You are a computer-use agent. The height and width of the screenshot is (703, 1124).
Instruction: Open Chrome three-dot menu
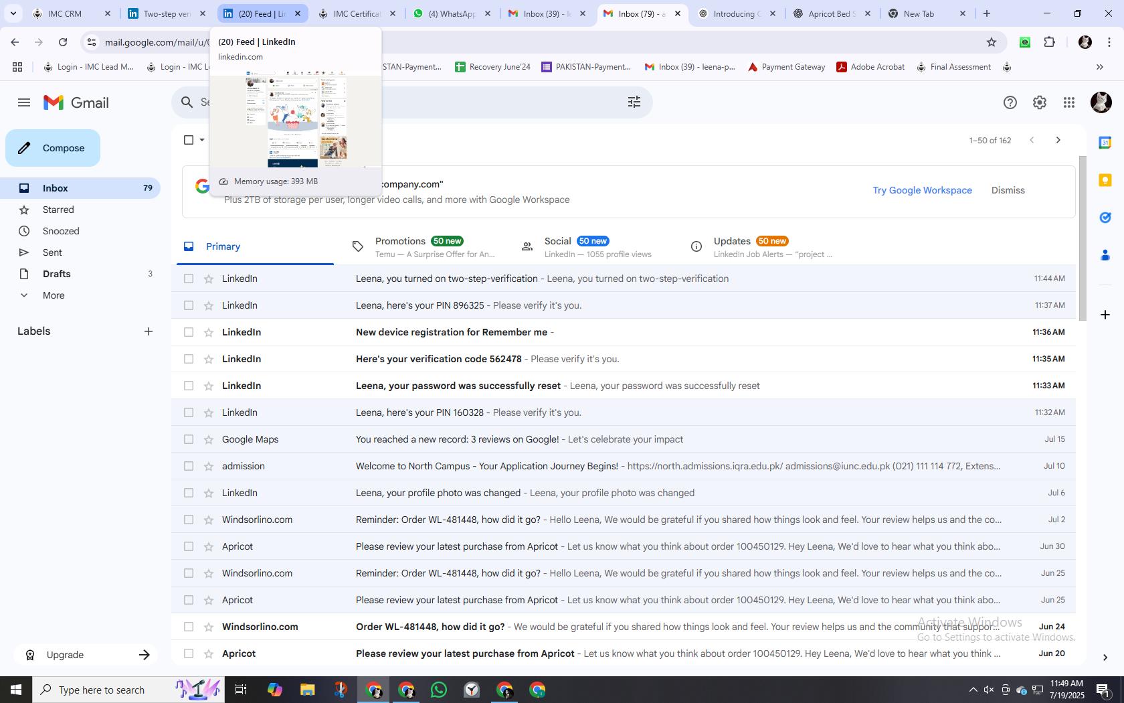coord(1110,42)
